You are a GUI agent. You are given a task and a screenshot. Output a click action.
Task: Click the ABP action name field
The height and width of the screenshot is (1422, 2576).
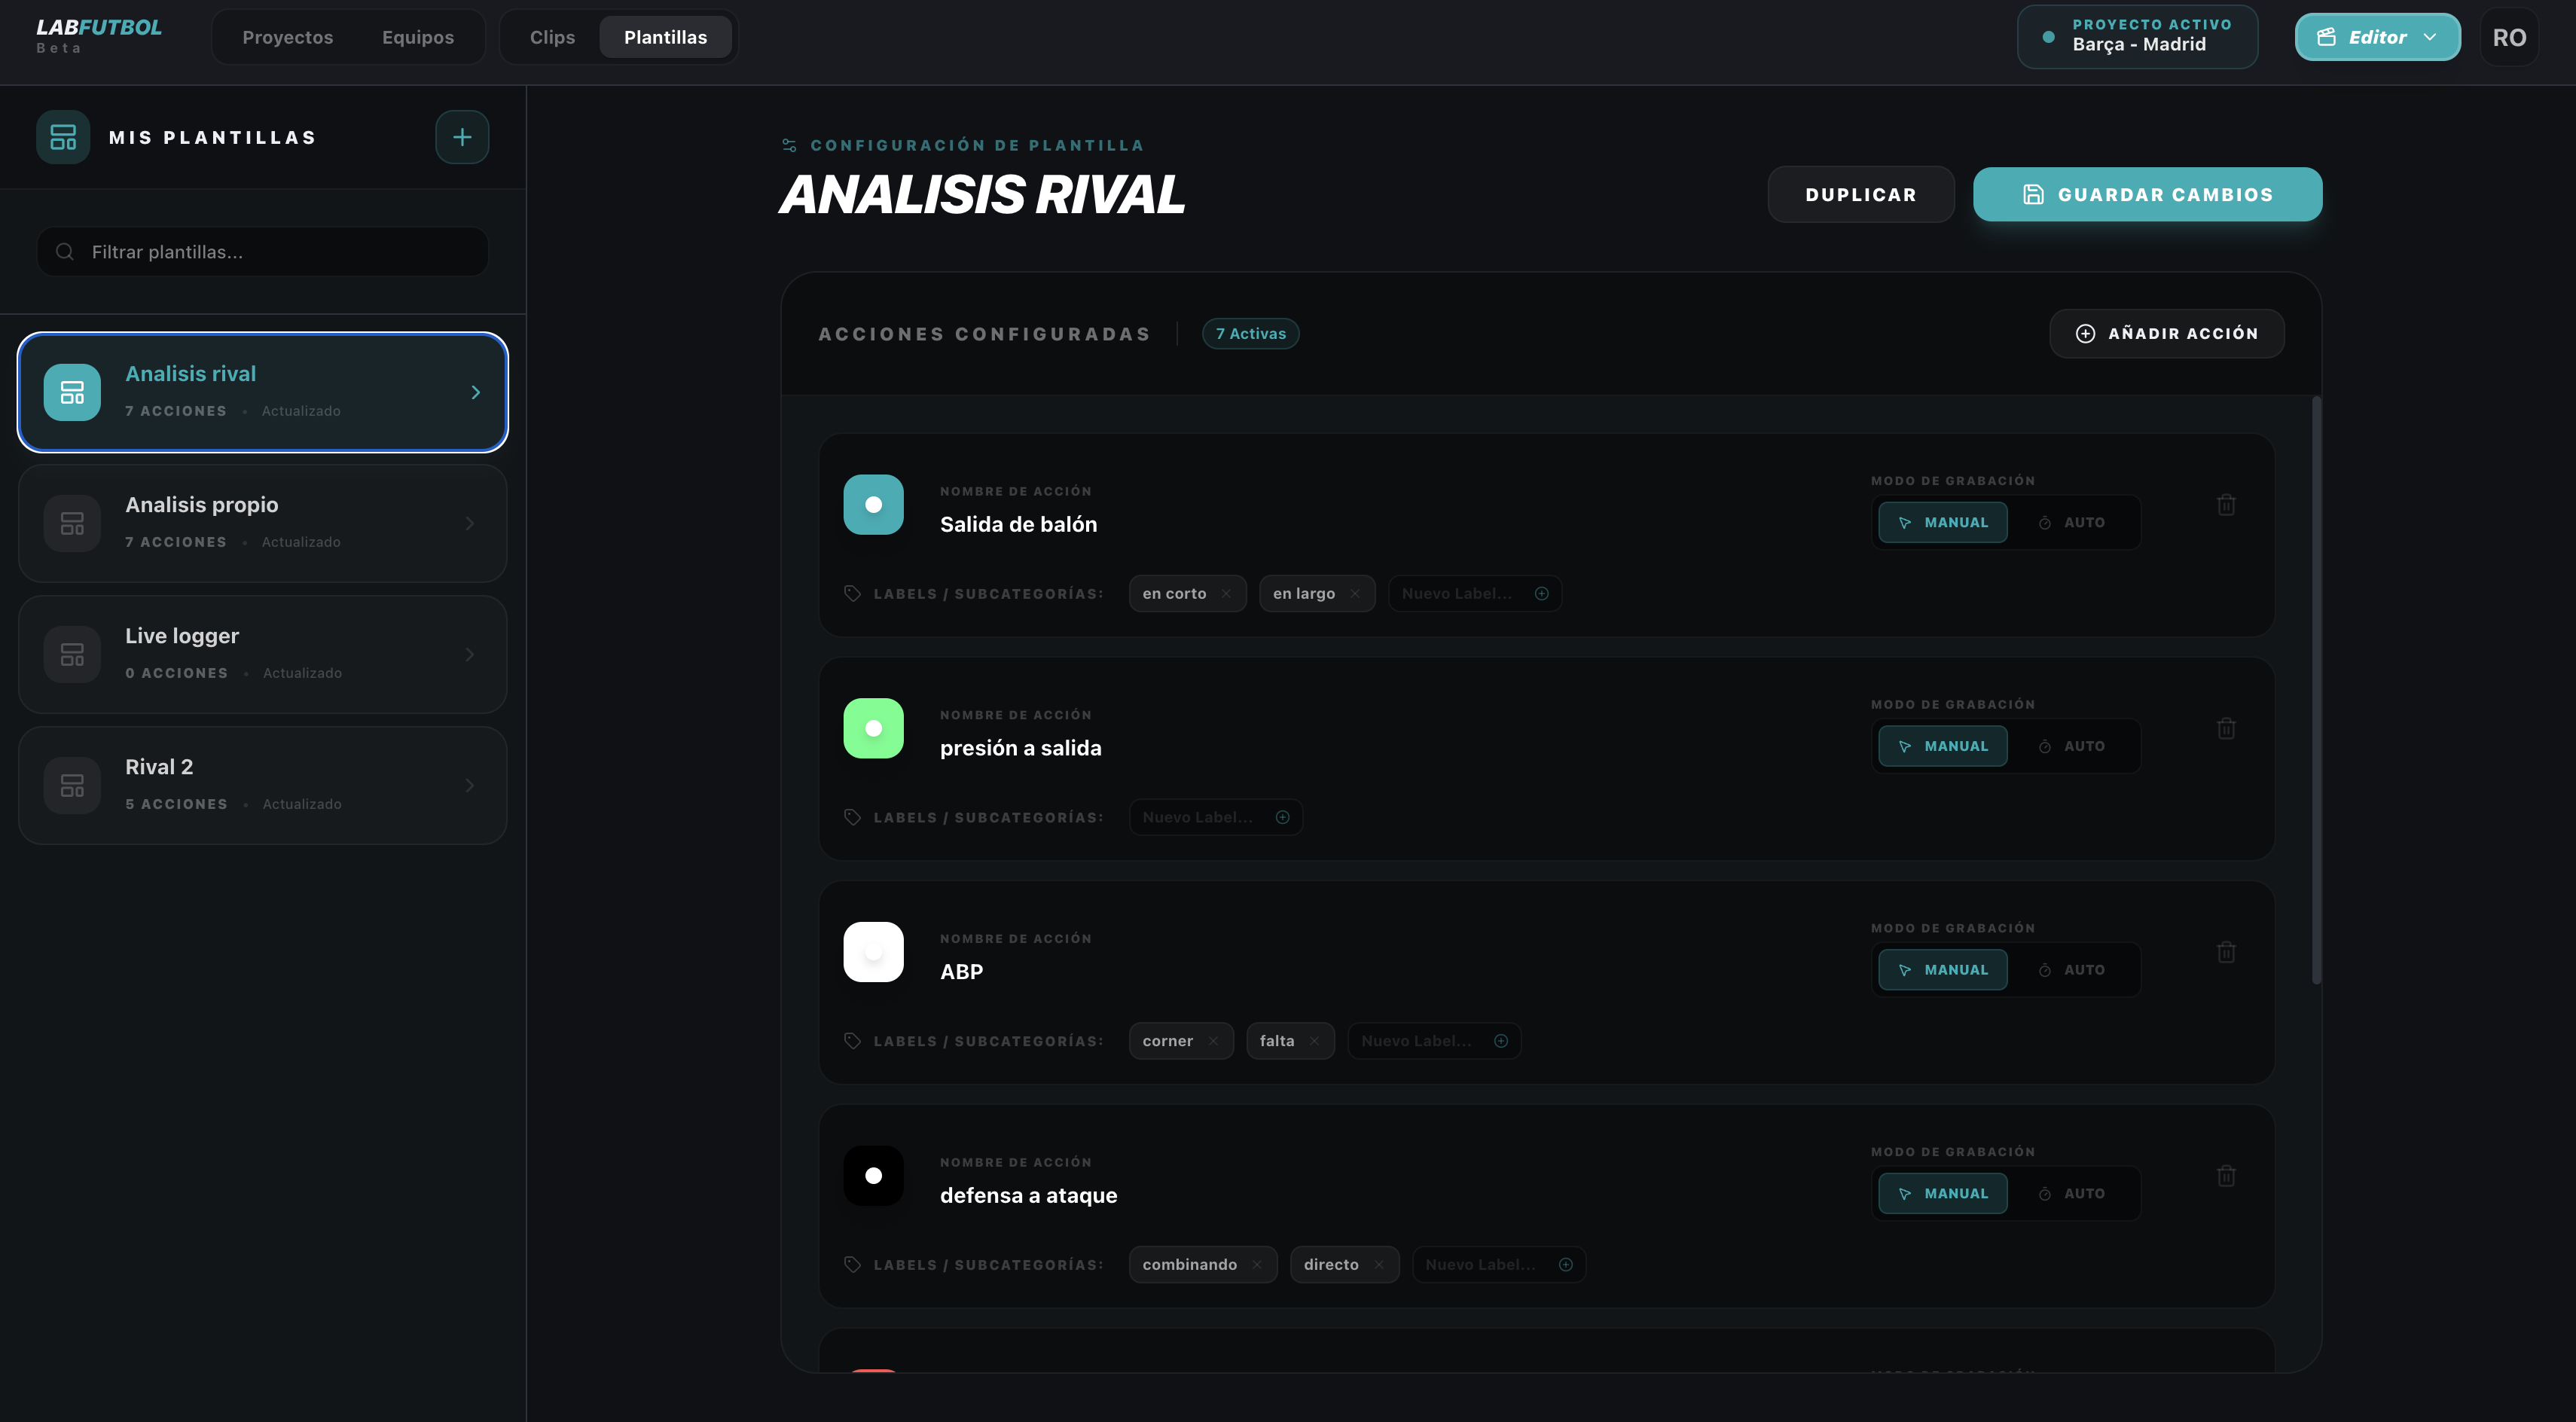961,972
